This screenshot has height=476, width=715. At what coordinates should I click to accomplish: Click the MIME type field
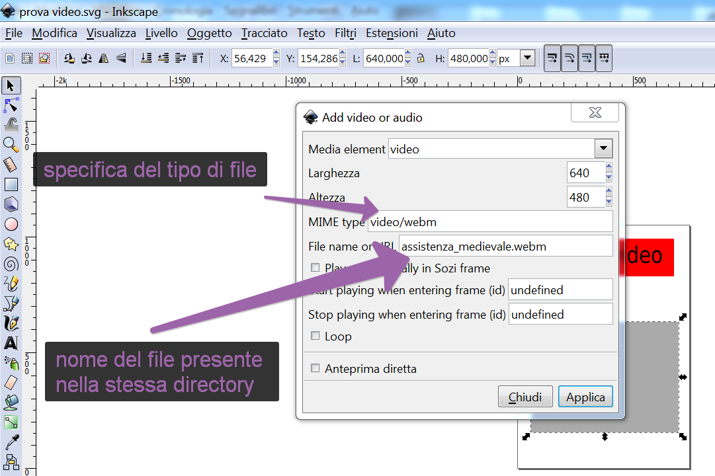490,221
